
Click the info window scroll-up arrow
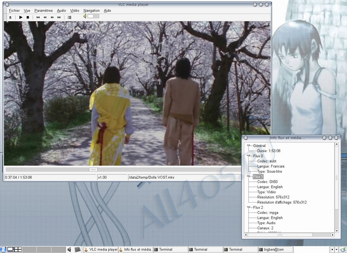click(x=337, y=144)
